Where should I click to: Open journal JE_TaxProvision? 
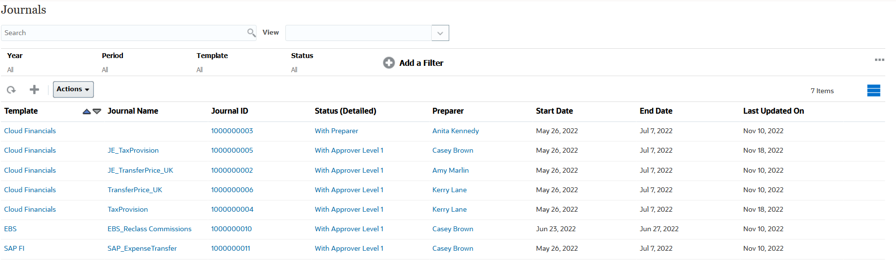tap(133, 151)
